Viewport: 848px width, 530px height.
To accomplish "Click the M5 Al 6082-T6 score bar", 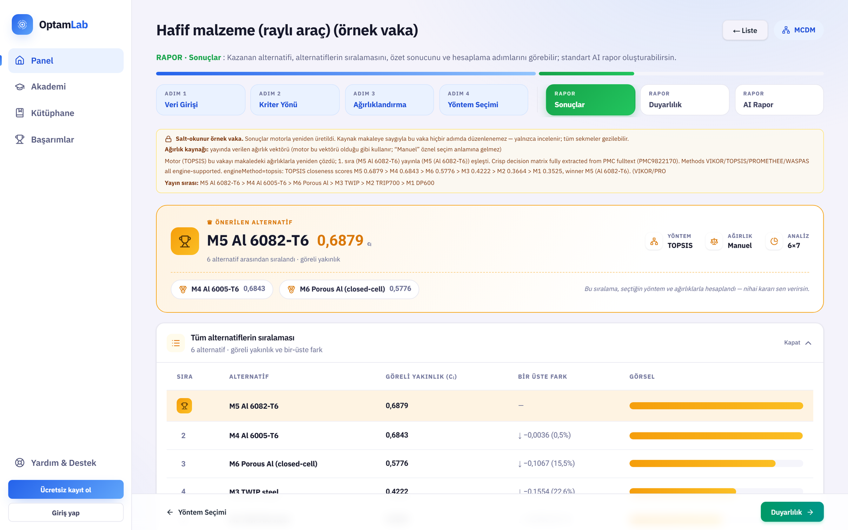I will coord(716,406).
